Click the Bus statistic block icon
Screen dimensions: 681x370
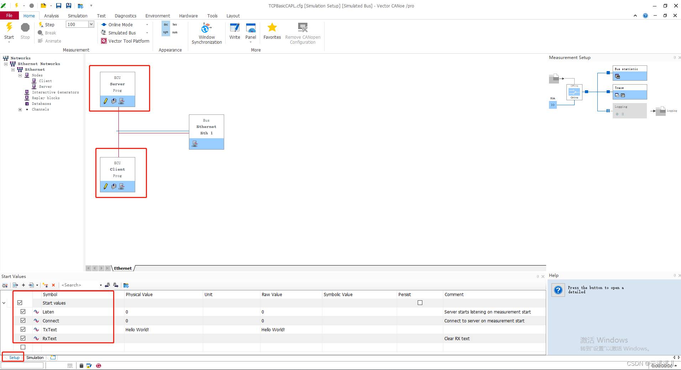617,76
